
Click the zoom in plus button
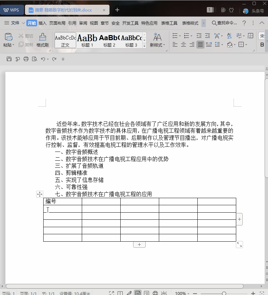coord(253,293)
